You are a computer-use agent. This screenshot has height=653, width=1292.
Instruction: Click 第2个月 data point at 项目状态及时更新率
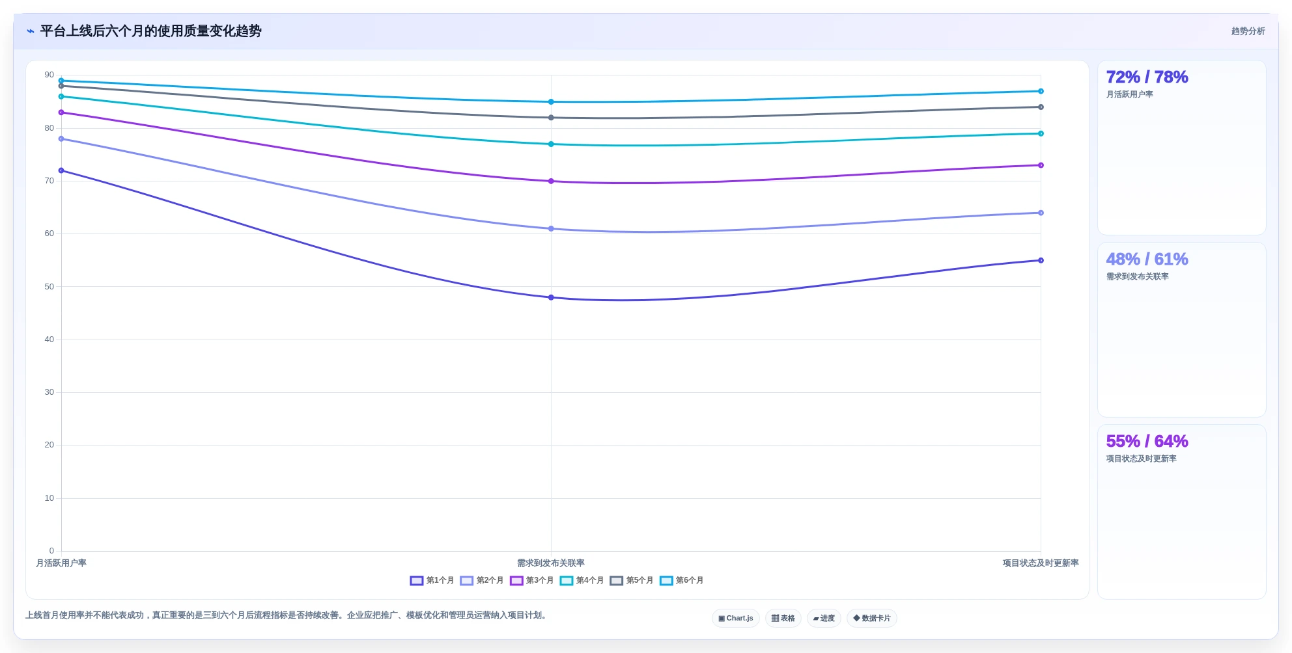click(x=1041, y=213)
